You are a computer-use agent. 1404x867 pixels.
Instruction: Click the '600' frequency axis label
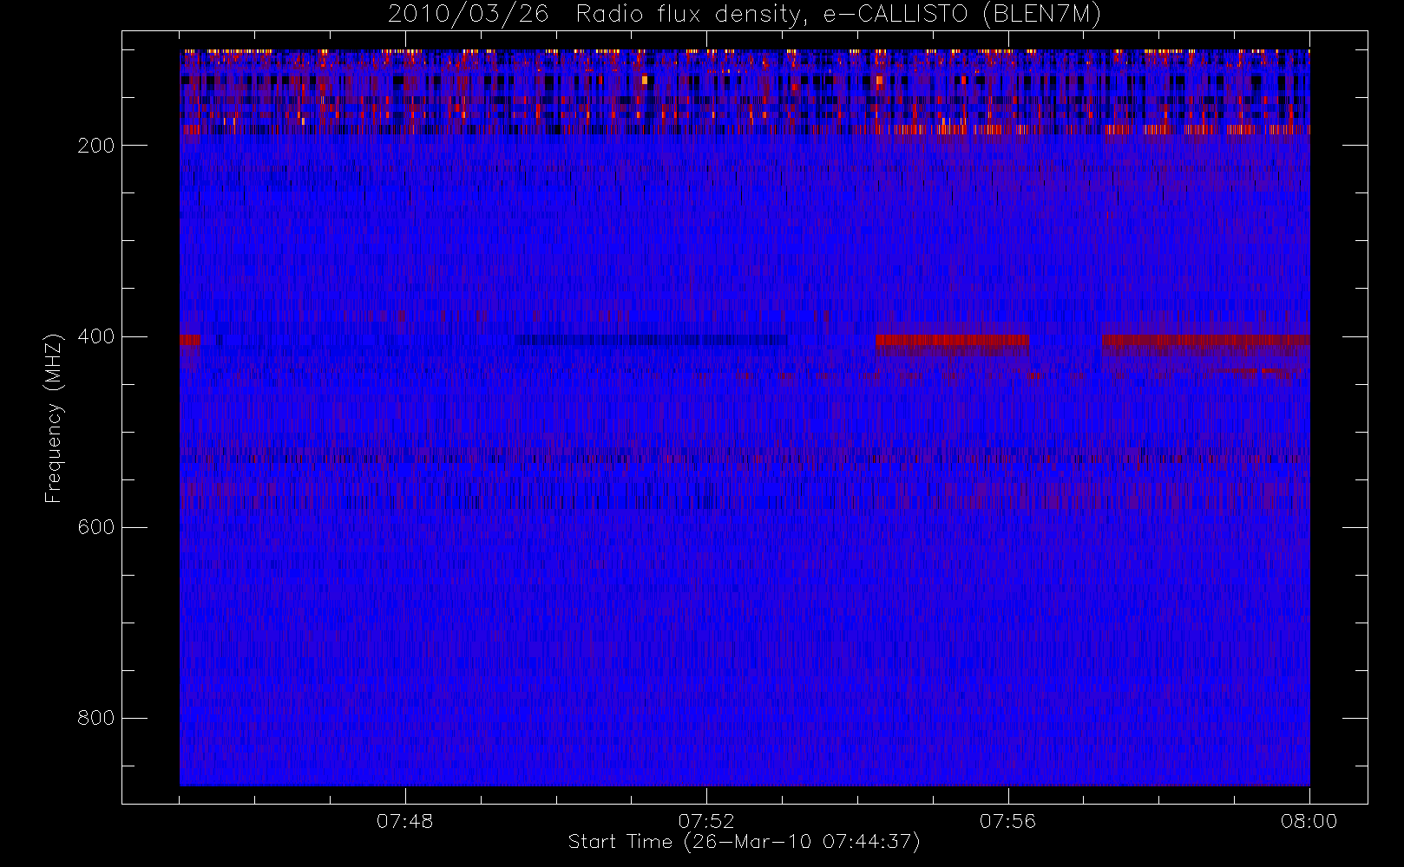click(x=95, y=527)
